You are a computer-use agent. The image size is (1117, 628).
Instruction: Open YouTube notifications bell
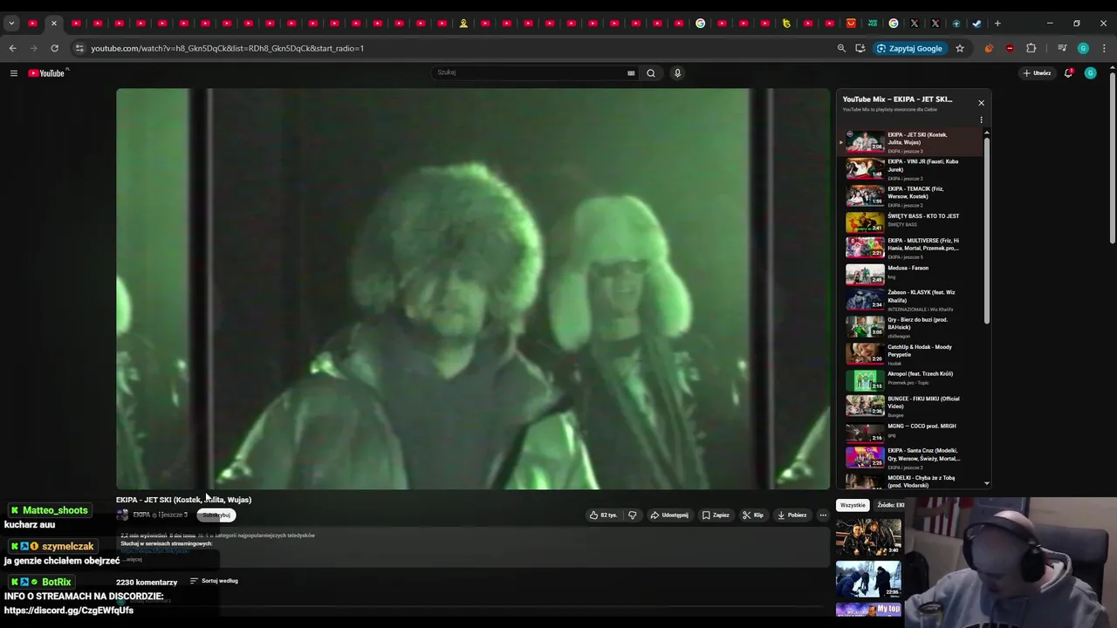[1068, 73]
